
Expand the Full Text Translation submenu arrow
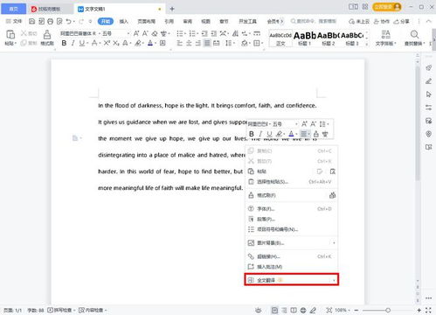tap(334, 280)
